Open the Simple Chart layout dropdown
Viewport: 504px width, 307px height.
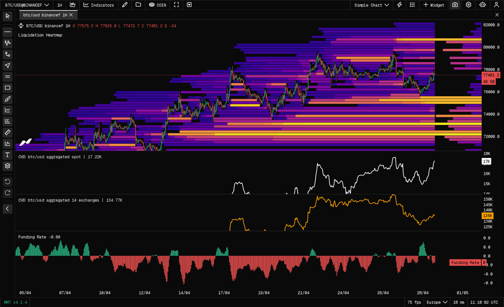point(372,5)
